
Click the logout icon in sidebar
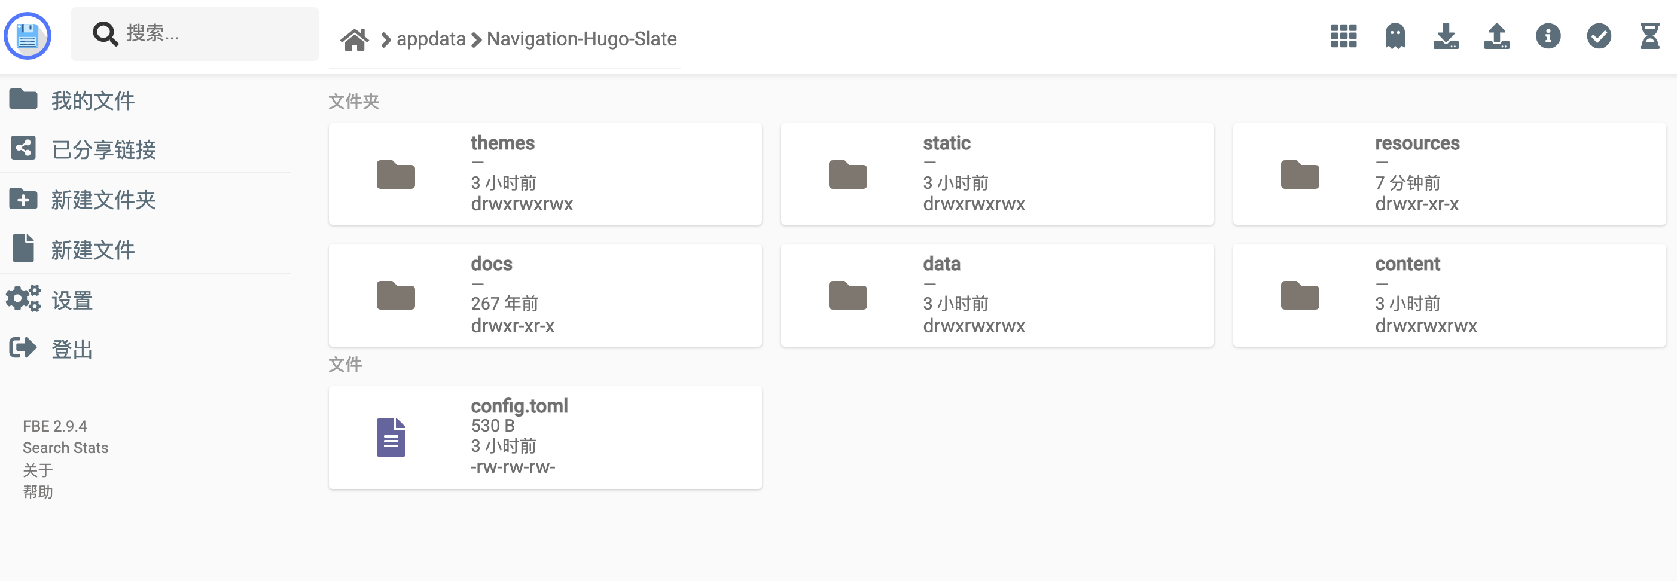23,348
